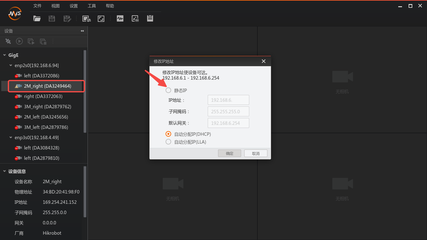Select the 3M_right (DA2879762) camera

pyautogui.click(x=47, y=107)
